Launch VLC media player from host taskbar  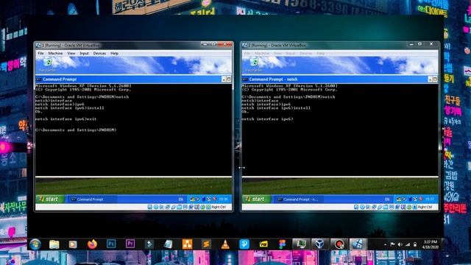click(225, 244)
